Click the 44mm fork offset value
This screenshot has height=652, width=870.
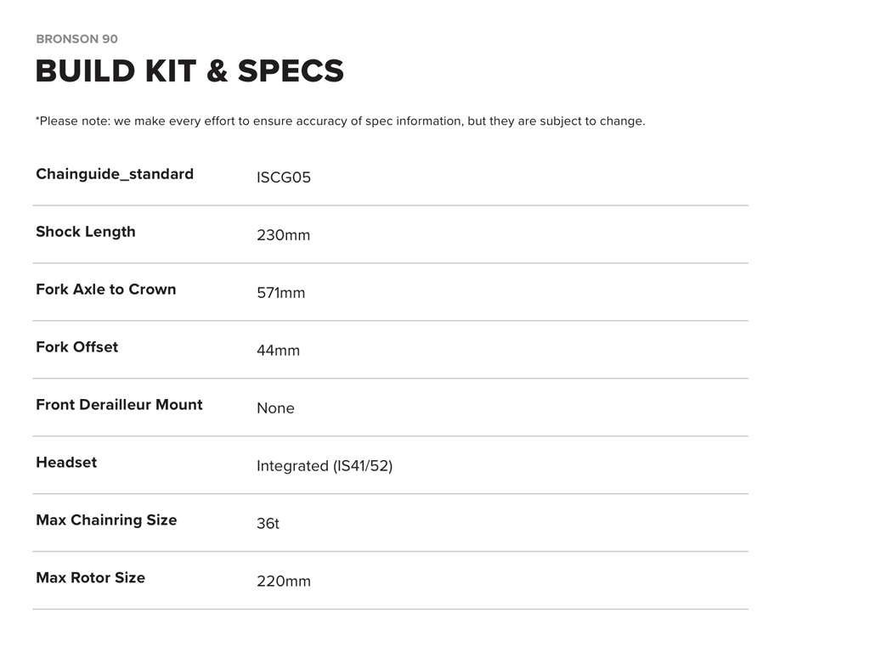(x=278, y=351)
